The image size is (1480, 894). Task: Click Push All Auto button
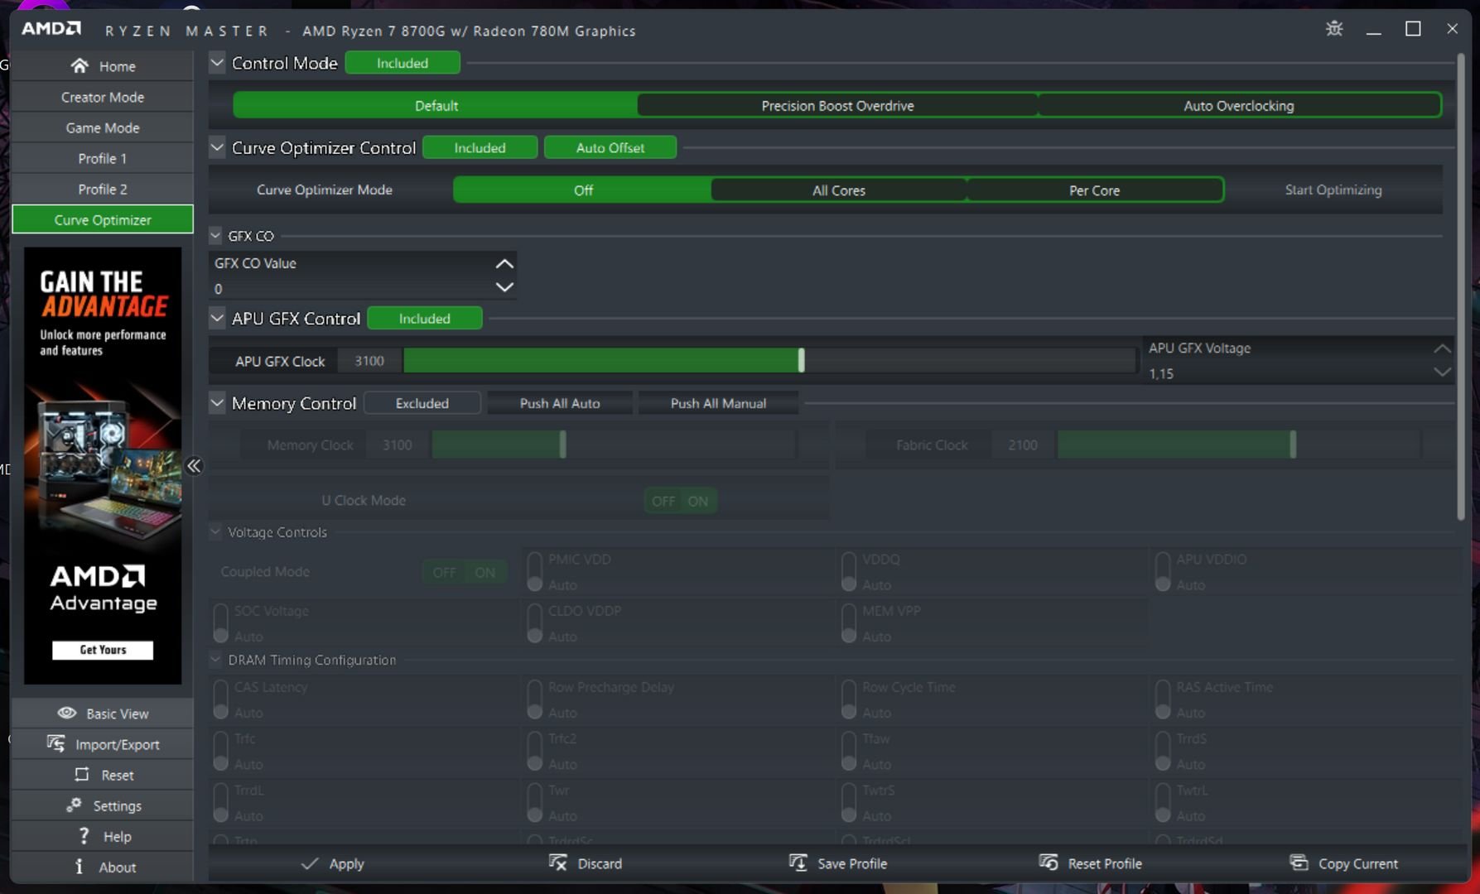click(x=560, y=403)
